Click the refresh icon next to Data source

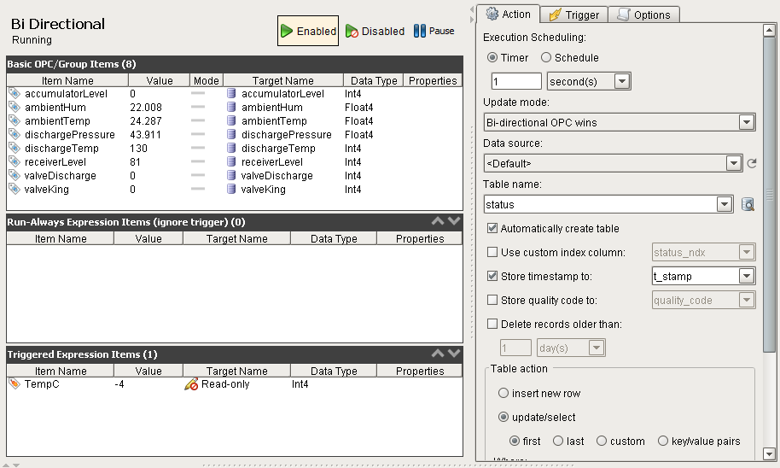point(752,163)
